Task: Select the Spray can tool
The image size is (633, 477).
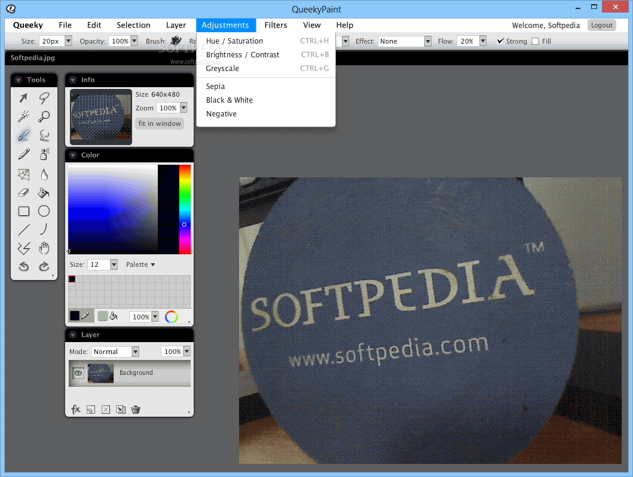Action: click(44, 154)
